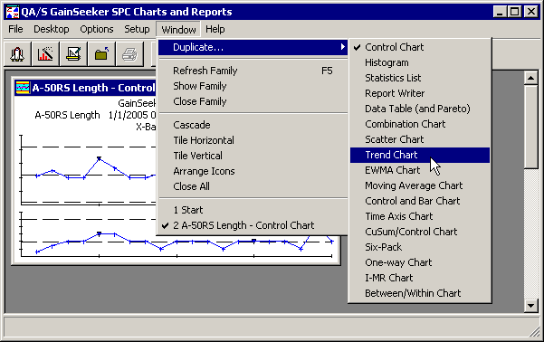Click the vertical scrollbar down arrow
This screenshot has width=544, height=342.
tap(530, 306)
